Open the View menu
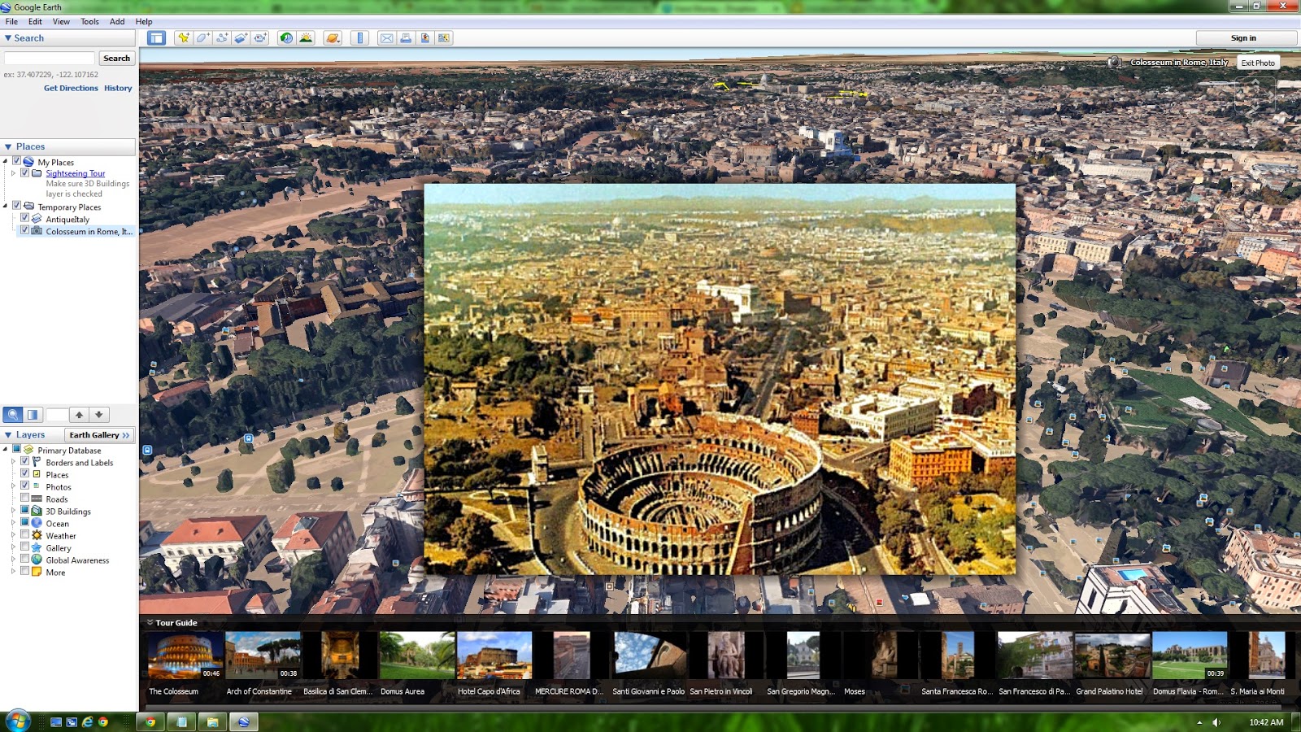 60,21
